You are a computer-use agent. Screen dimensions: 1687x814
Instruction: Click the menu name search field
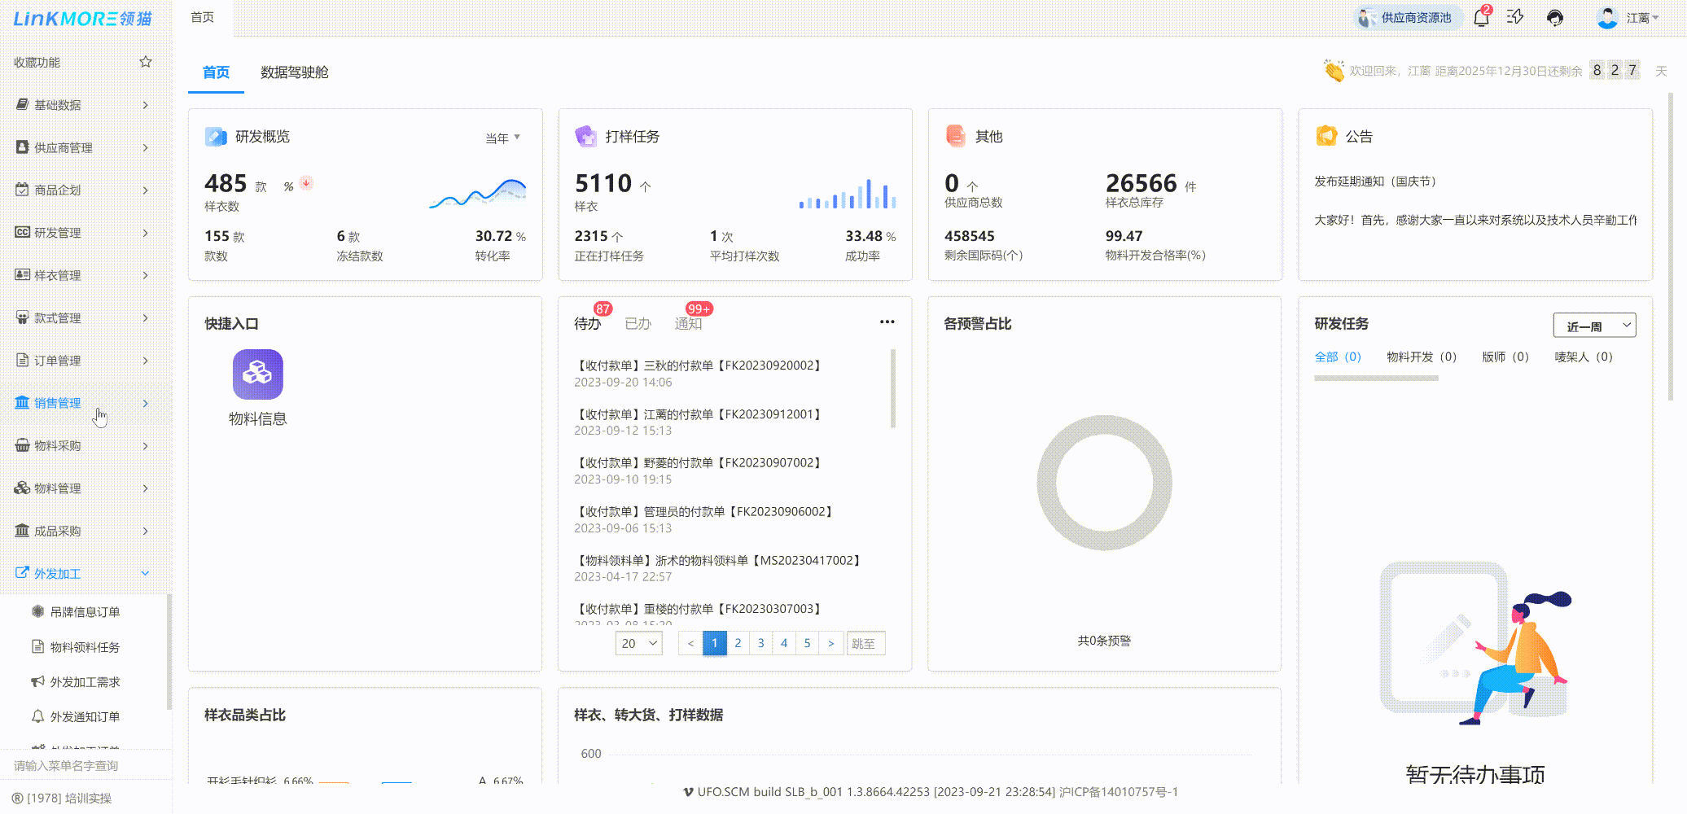pyautogui.click(x=81, y=765)
